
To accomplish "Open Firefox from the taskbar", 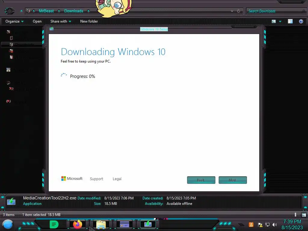I will [77, 224].
